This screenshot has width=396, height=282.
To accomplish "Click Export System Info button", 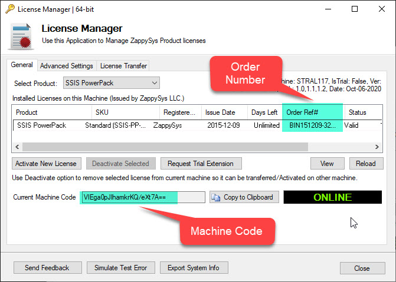I will point(194,268).
